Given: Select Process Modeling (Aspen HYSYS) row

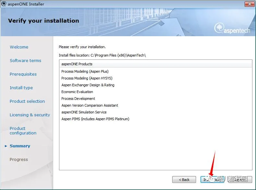Looking at the screenshot, I should (x=156, y=78).
